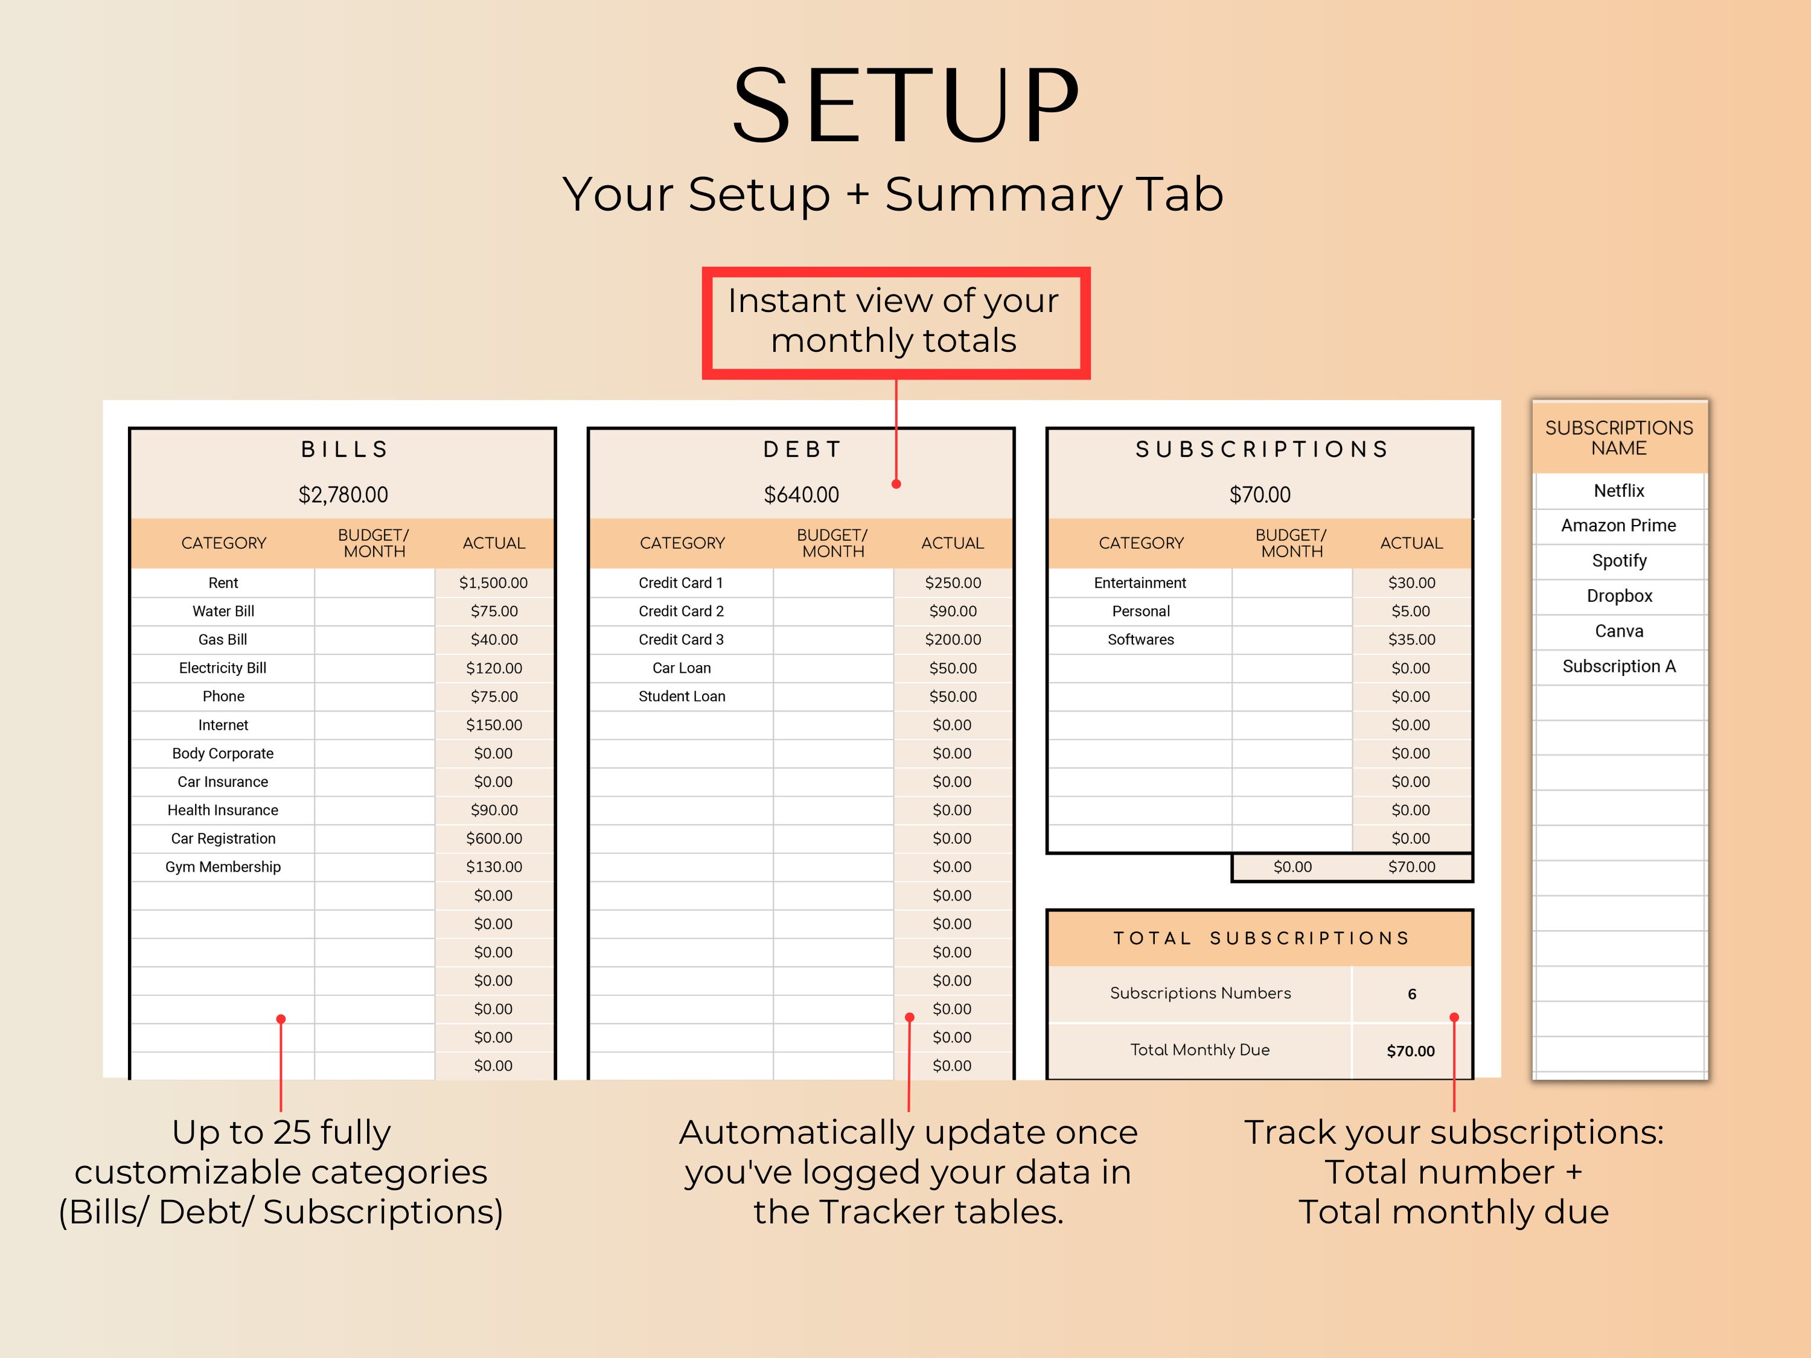Click the $250.00 Credit Card 1 amount
Viewport: 1811px width, 1358px height.
(953, 583)
